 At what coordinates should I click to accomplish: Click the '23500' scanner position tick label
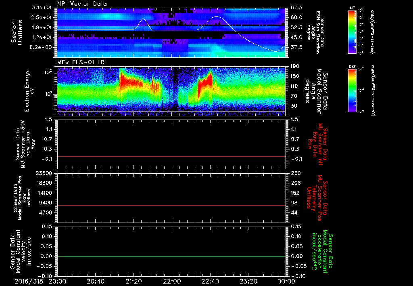(x=44, y=173)
